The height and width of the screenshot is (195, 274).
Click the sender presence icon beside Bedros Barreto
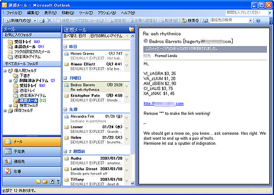pyautogui.click(x=145, y=41)
